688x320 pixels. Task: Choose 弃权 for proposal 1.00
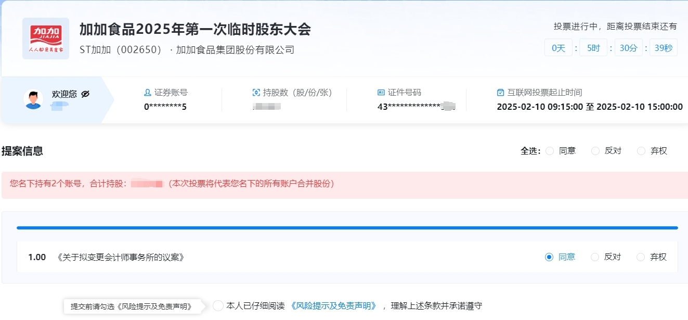(641, 257)
